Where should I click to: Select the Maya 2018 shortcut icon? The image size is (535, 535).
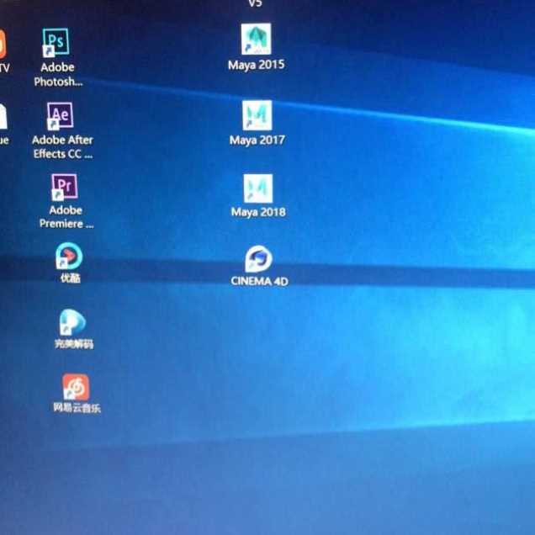pyautogui.click(x=258, y=188)
